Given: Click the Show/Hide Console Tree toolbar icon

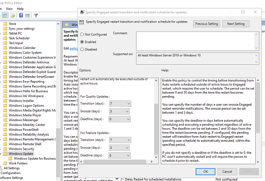Looking at the screenshot, I should (x=5, y=15).
